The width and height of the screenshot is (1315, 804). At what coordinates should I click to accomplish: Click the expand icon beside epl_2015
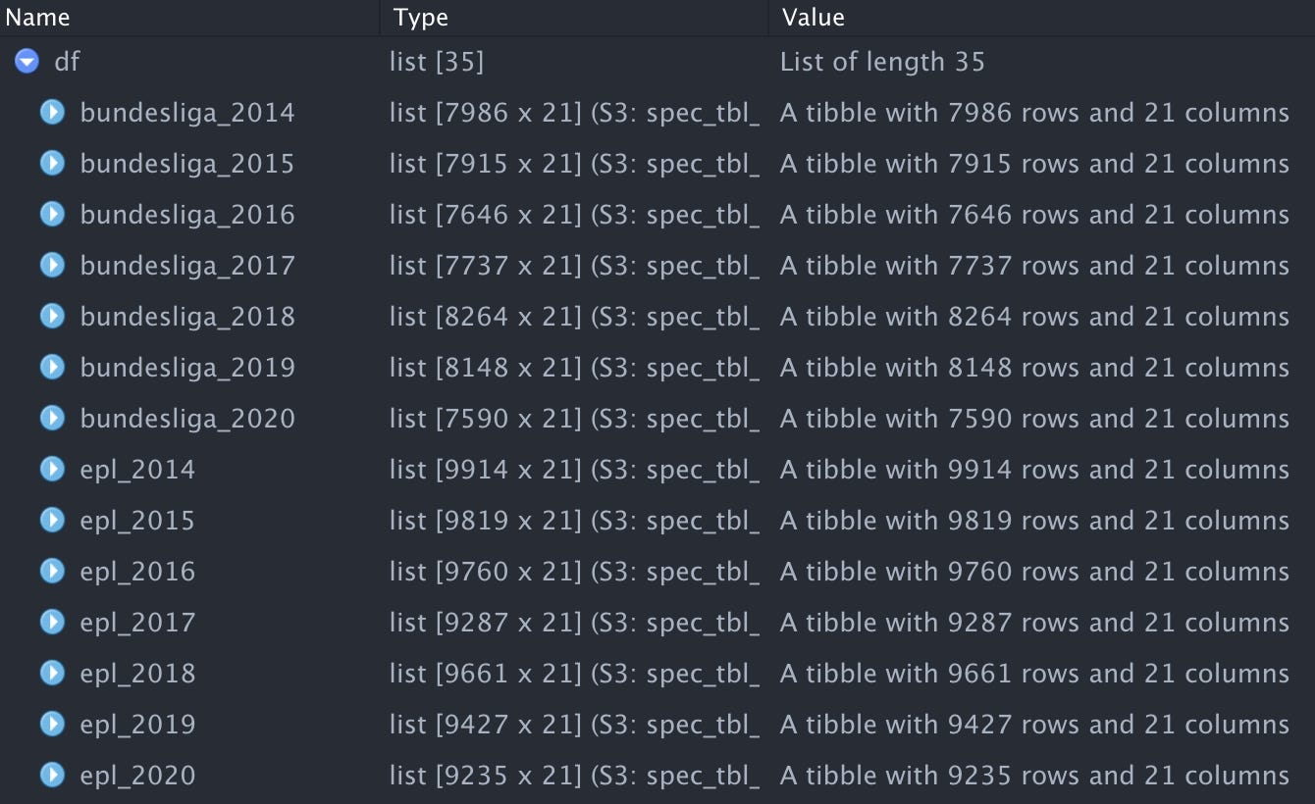(x=52, y=520)
